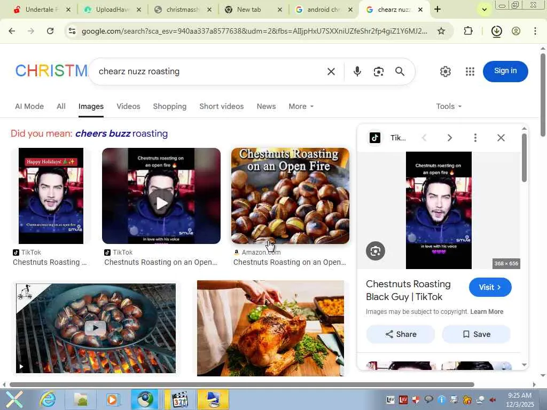Save the previewed image
Viewport: 547px width, 410px height.
tap(476, 334)
